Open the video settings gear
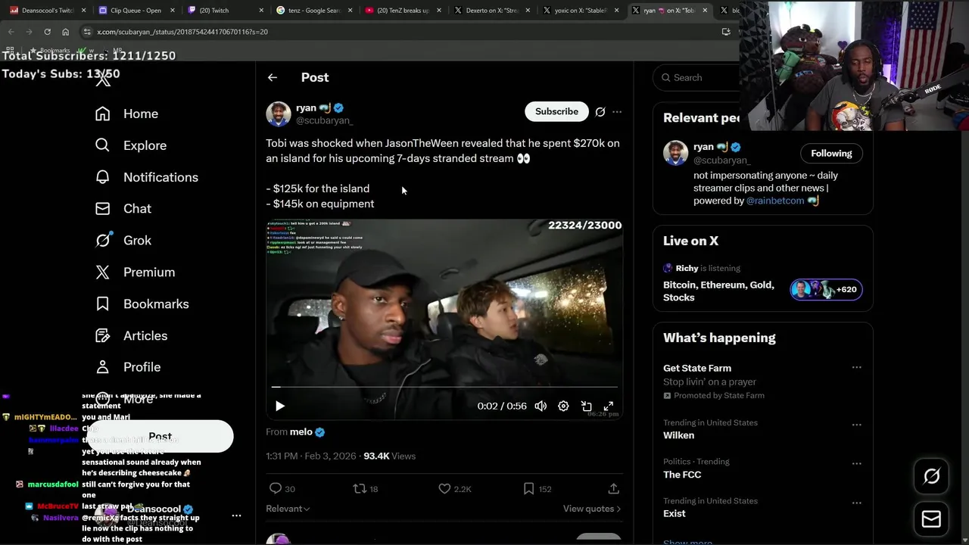Screen dimensions: 969x545 tap(563, 406)
